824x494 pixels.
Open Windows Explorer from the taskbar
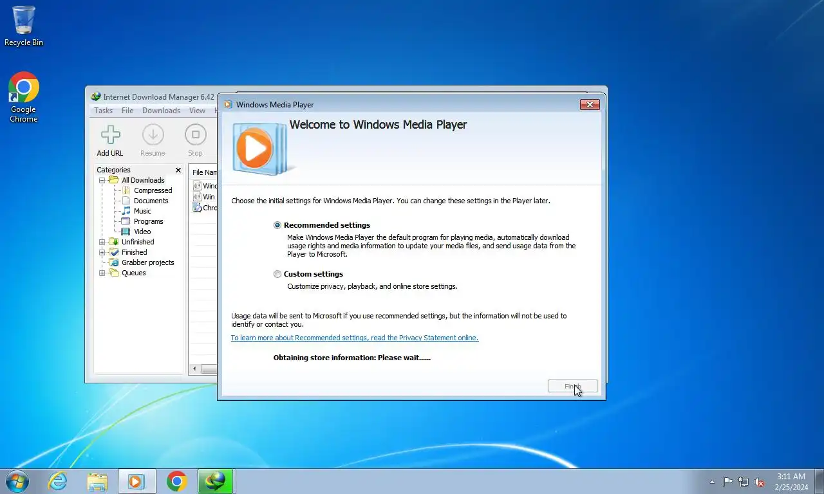97,481
